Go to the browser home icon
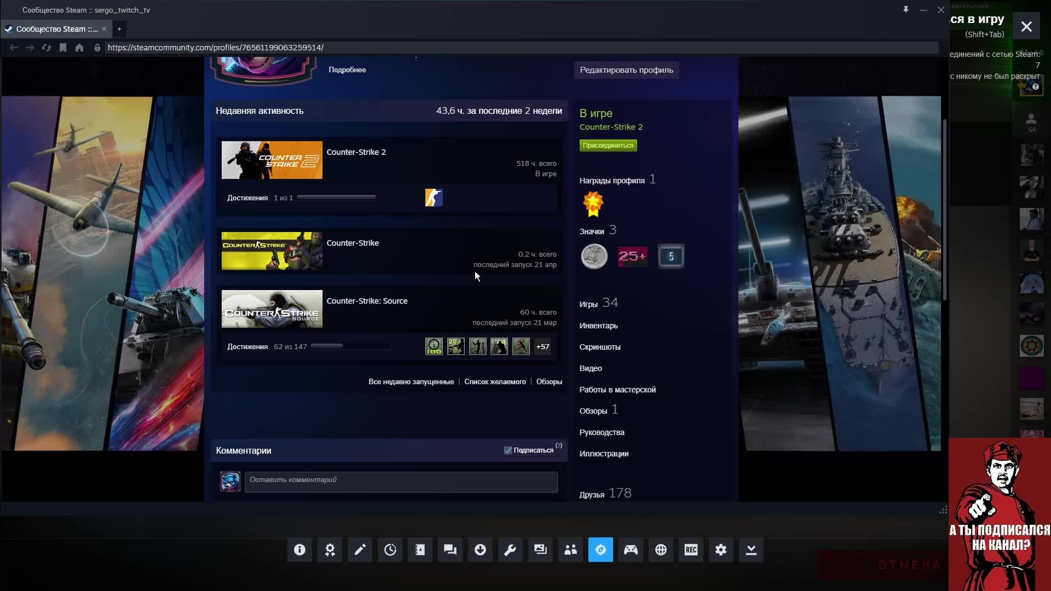Screen dimensions: 1051x591 click(79, 48)
